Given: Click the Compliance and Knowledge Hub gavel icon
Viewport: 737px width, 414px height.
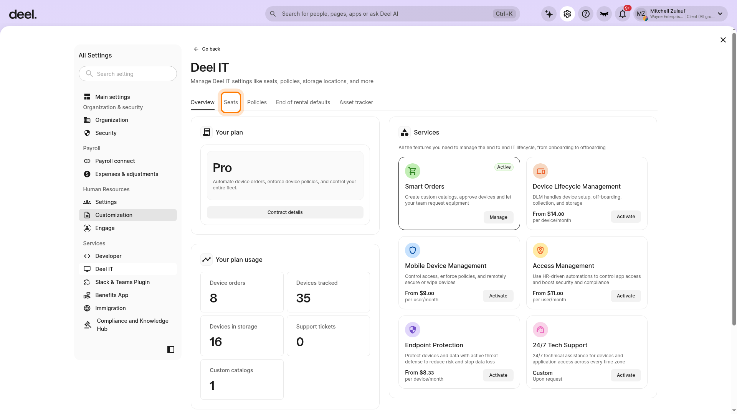Looking at the screenshot, I should [88, 325].
